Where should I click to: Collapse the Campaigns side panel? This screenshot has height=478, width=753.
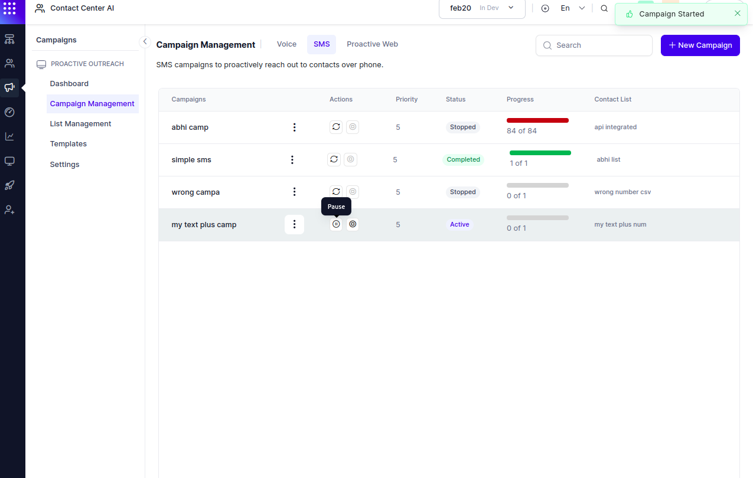click(x=145, y=41)
